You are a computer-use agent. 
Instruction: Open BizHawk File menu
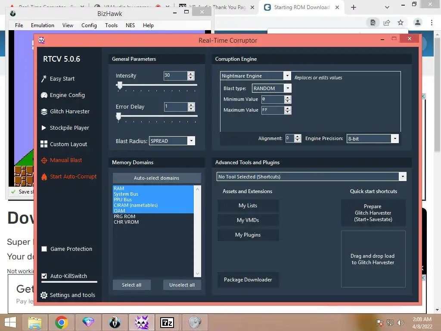click(19, 25)
